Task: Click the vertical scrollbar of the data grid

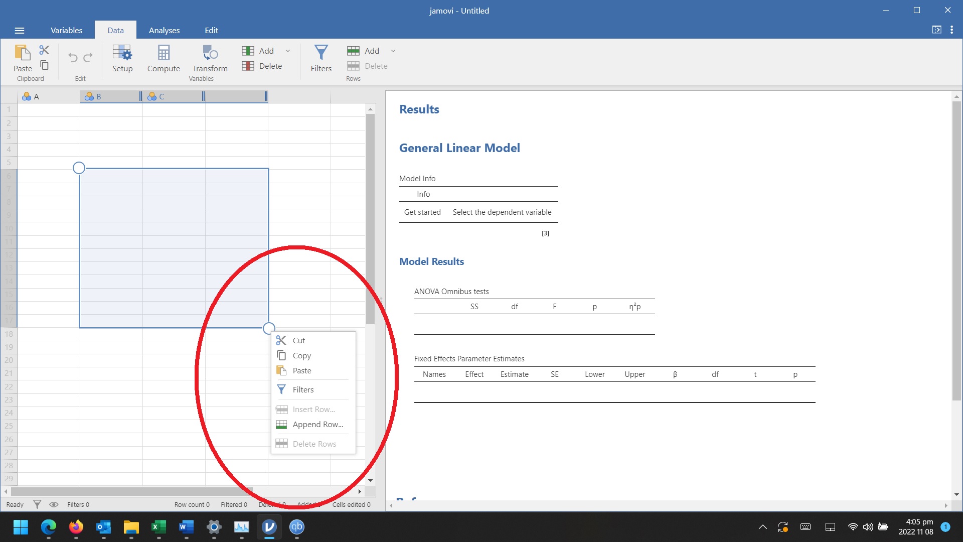Action: tap(370, 218)
